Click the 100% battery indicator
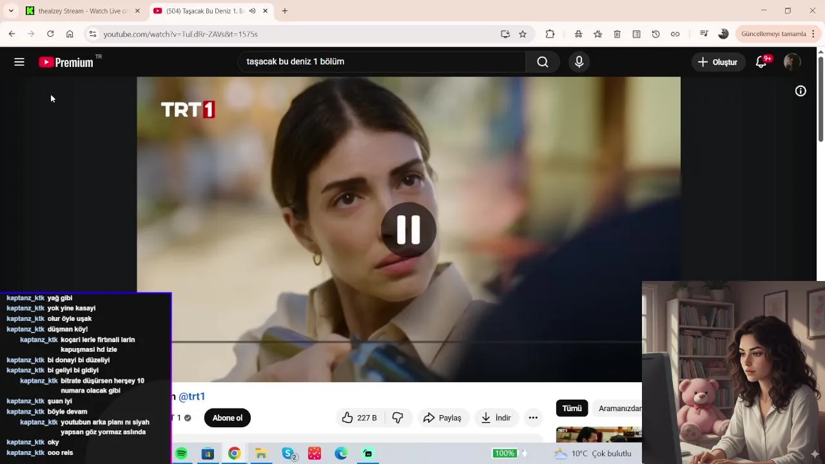825x464 pixels. pos(504,454)
